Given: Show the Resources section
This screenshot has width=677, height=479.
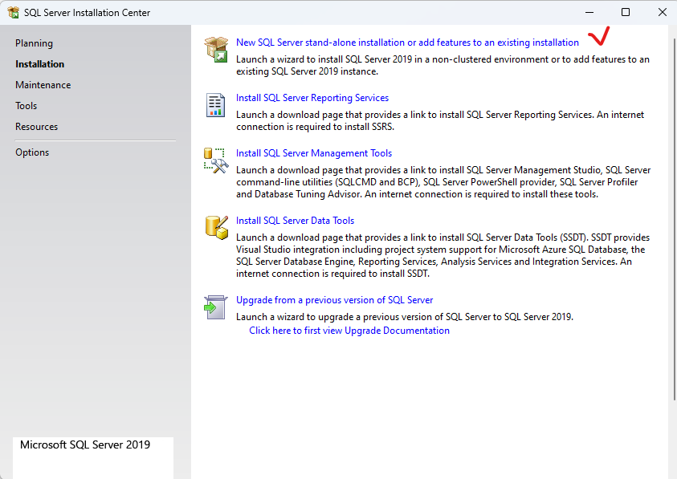Looking at the screenshot, I should point(37,127).
